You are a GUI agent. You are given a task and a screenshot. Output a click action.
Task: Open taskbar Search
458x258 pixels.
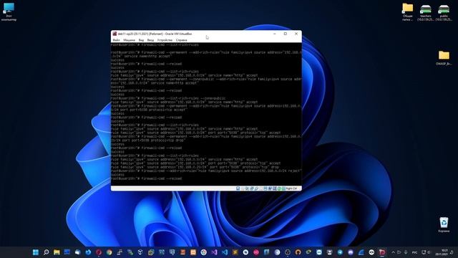[x=46, y=252]
